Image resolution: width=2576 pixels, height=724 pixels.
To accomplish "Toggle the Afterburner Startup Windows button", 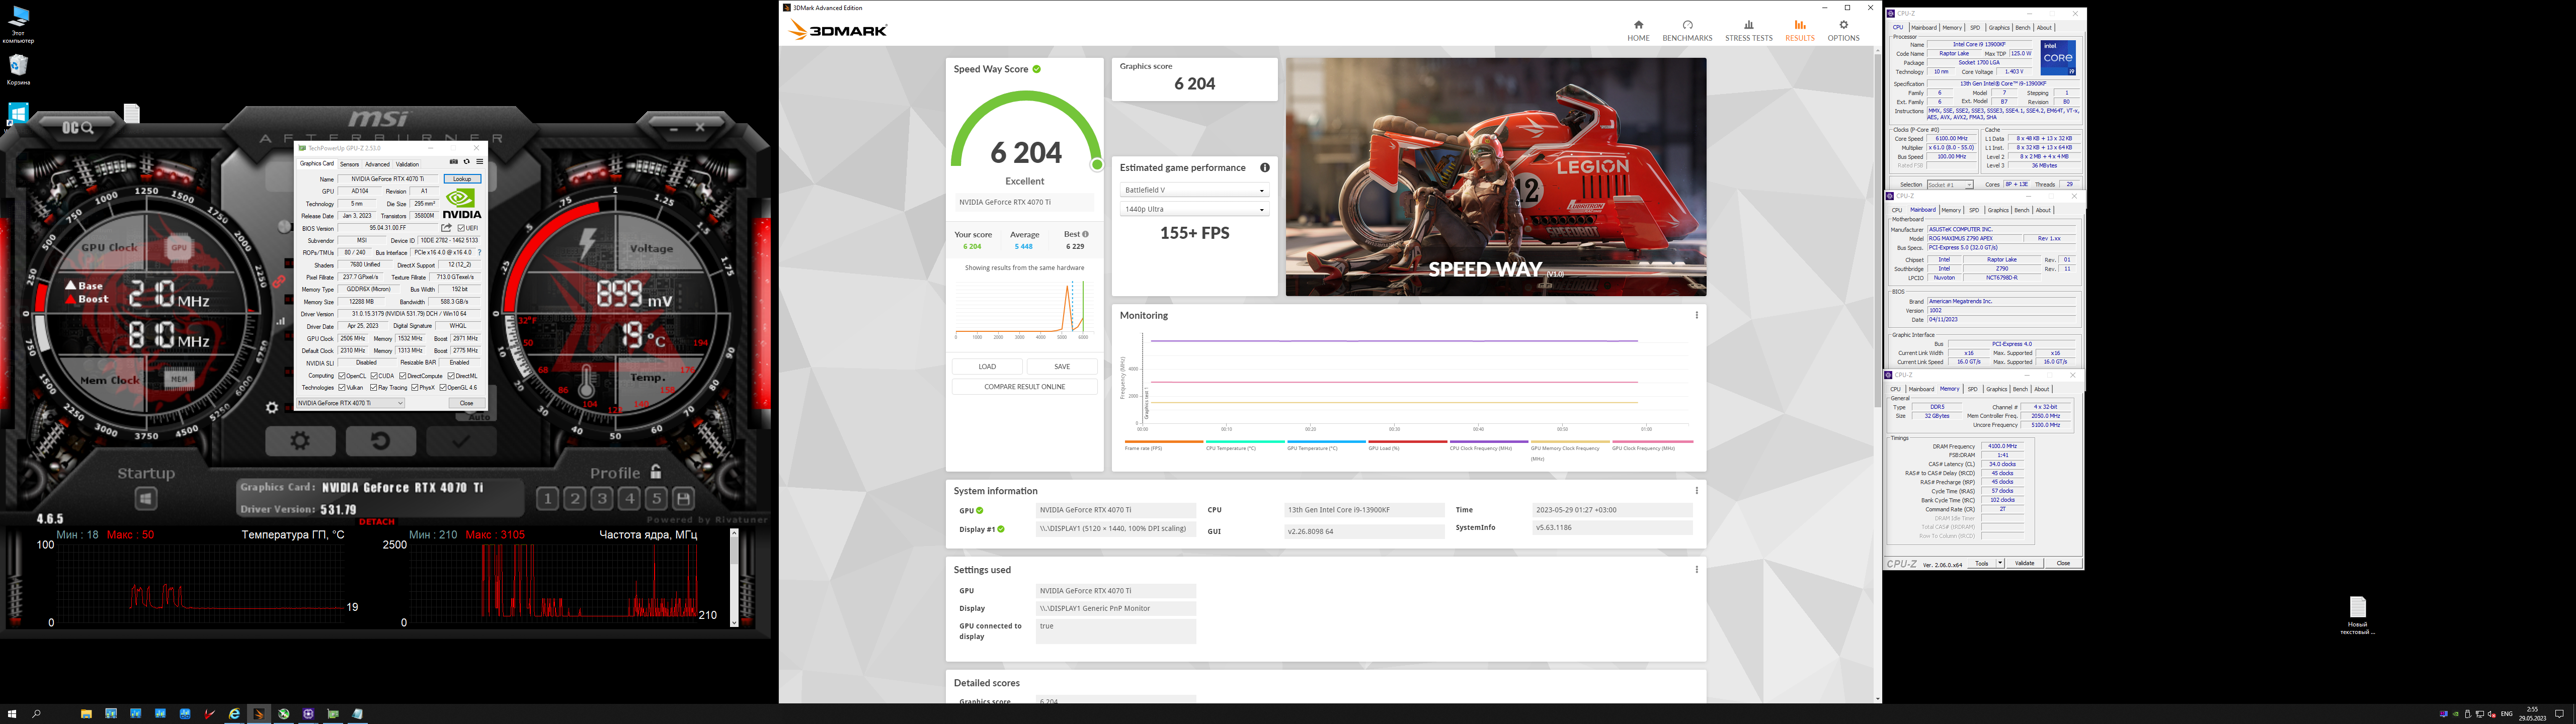I will pyautogui.click(x=146, y=498).
